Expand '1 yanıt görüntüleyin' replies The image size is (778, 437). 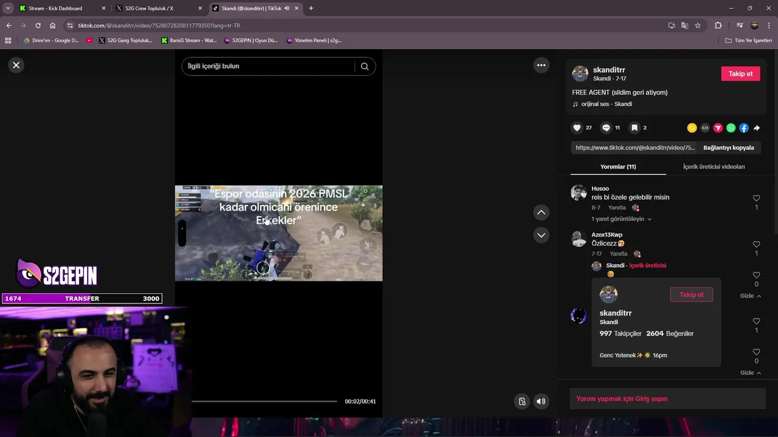tap(621, 219)
